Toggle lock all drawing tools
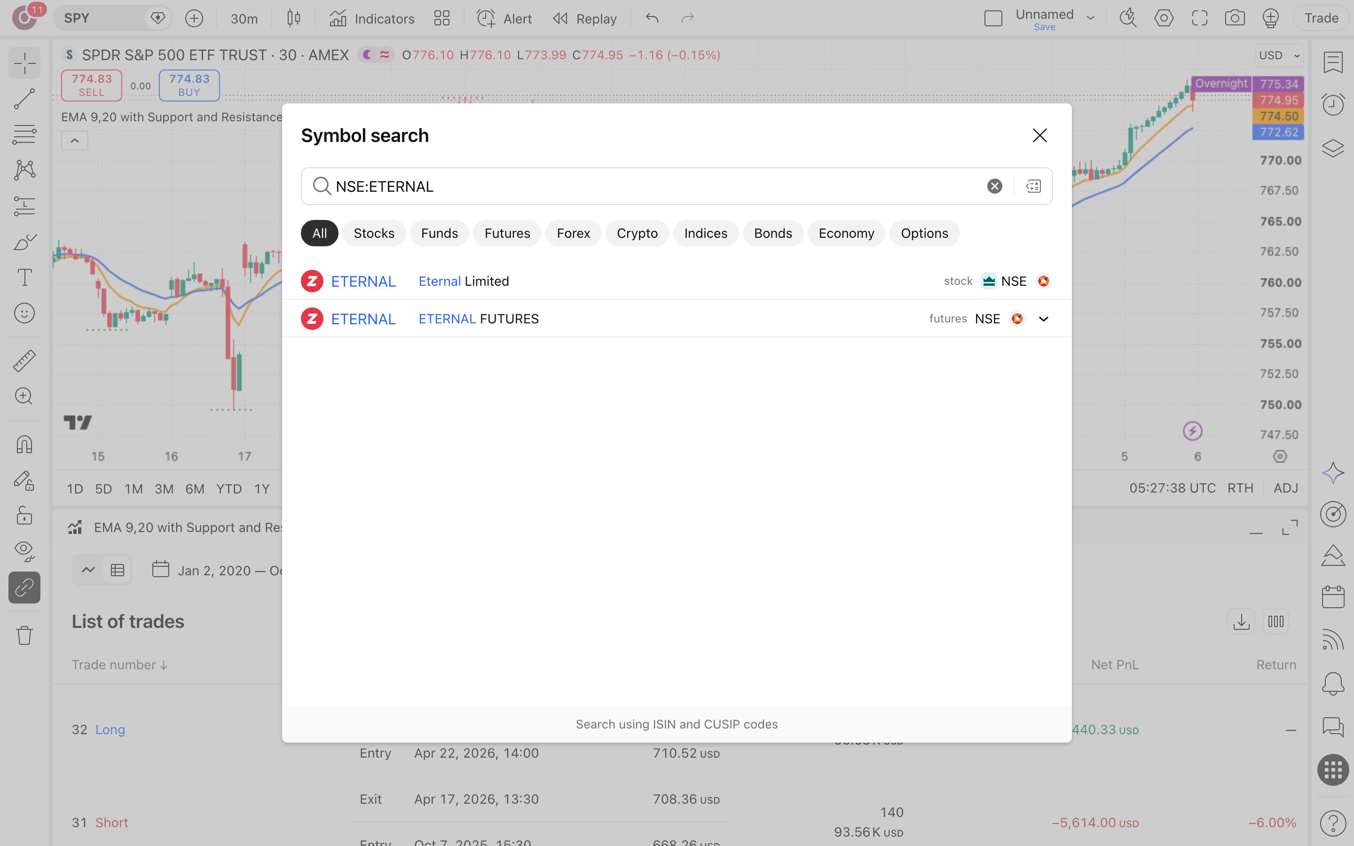The height and width of the screenshot is (846, 1354). 24,516
